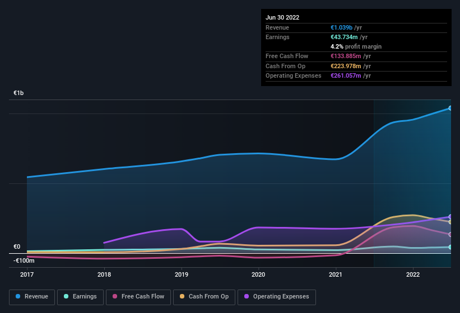Select the 2017 x-axis label

tap(27, 275)
